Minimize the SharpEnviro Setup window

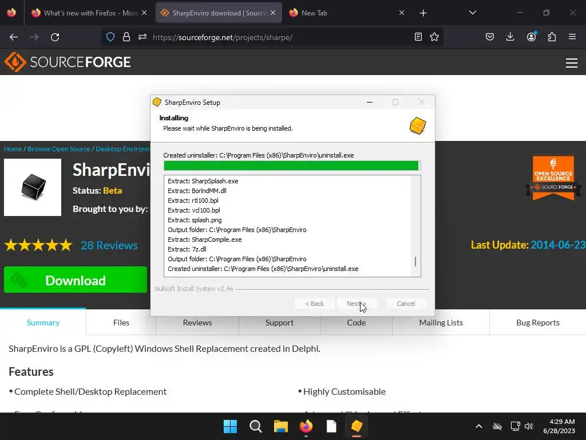point(370,102)
